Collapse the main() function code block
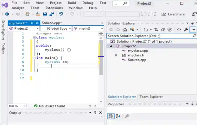This screenshot has width=197, height=125. tap(34, 58)
